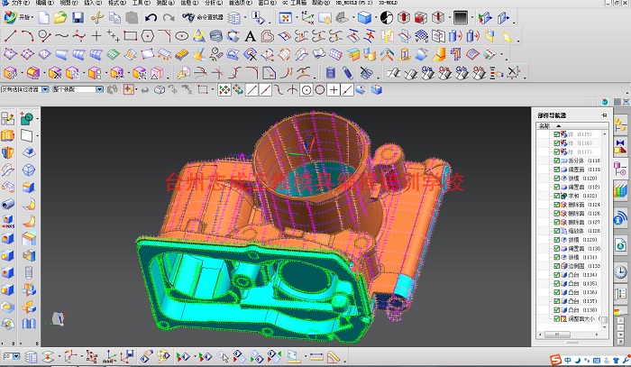Select the Arc curve tool
The width and height of the screenshot is (631, 367).
click(x=27, y=36)
